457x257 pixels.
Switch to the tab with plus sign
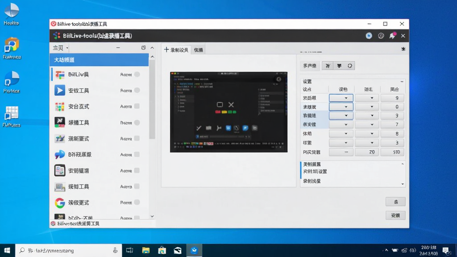(x=176, y=50)
